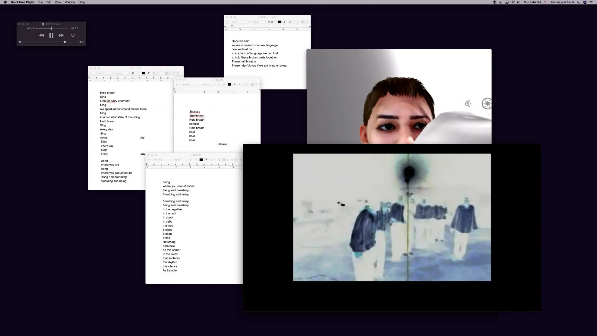This screenshot has height=336, width=597.
Task: Click the black text color swatch in 9.rtf
Action: 280,22
